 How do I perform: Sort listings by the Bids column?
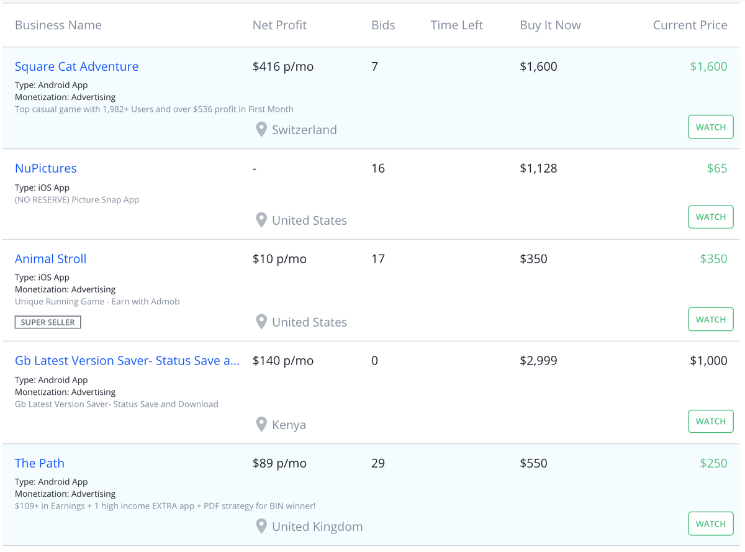[383, 25]
